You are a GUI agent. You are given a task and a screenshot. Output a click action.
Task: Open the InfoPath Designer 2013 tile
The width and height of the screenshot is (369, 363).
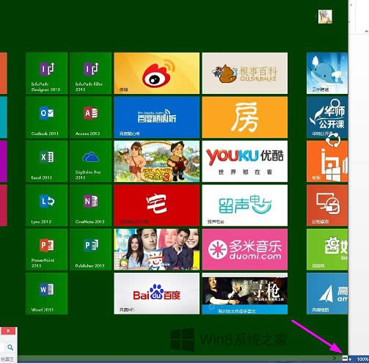tap(46, 73)
